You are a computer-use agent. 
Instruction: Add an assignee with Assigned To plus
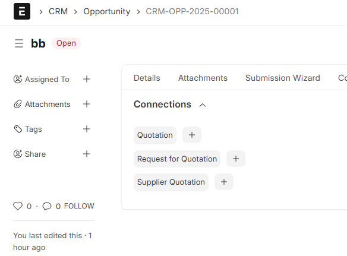(87, 79)
